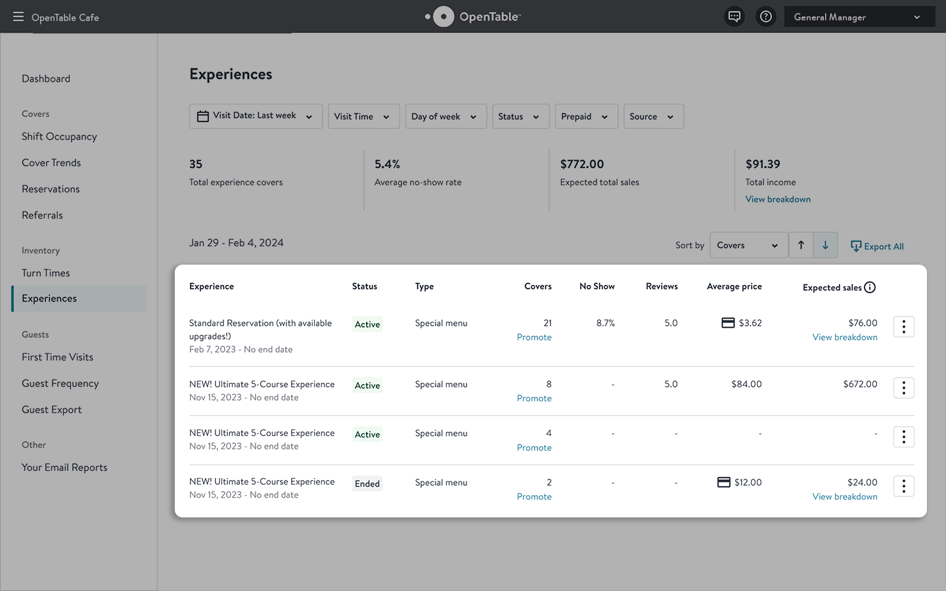Click the Jan 29 - Feb 4, 2024 date range
Viewport: 946px width, 591px height.
(236, 243)
